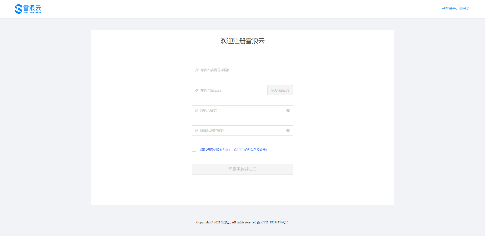Toggle visibility of the confirm password field
This screenshot has height=236, width=485.
click(288, 130)
